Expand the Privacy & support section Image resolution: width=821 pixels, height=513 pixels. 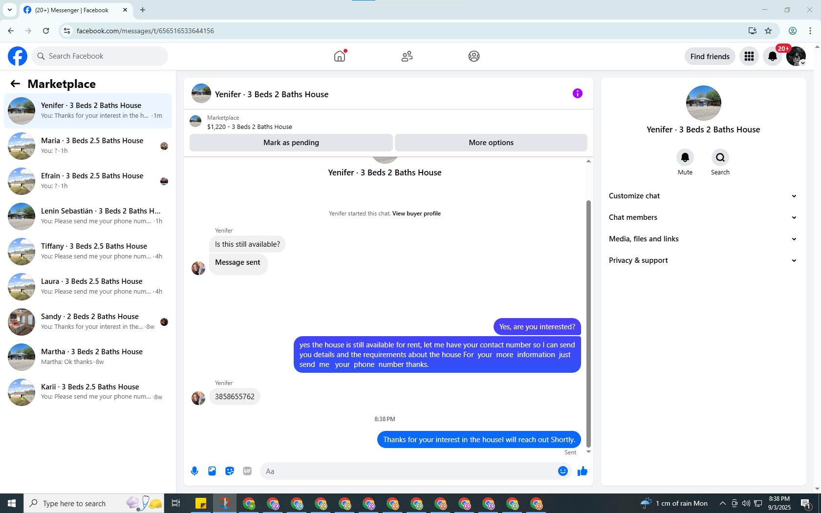point(703,260)
